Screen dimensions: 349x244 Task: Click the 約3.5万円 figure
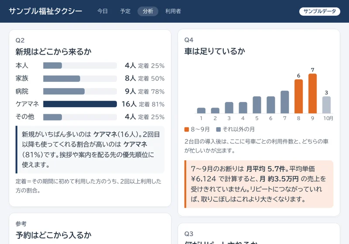[283, 179]
